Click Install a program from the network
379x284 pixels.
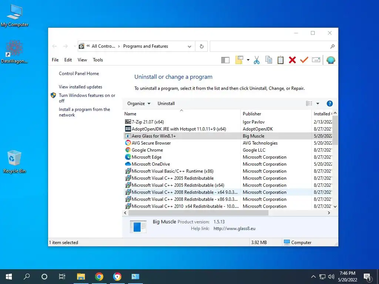(x=84, y=112)
